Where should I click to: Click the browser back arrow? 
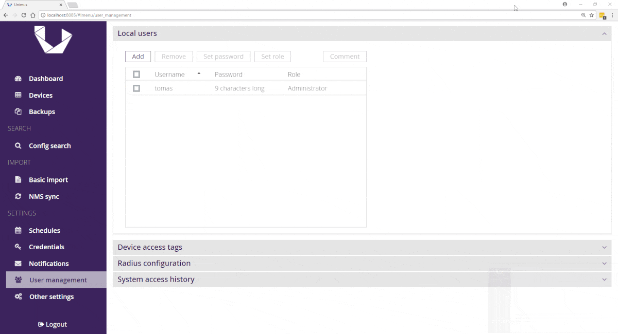point(6,15)
